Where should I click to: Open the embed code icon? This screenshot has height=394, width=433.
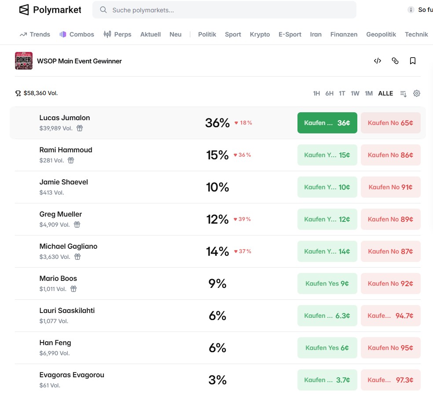point(378,61)
